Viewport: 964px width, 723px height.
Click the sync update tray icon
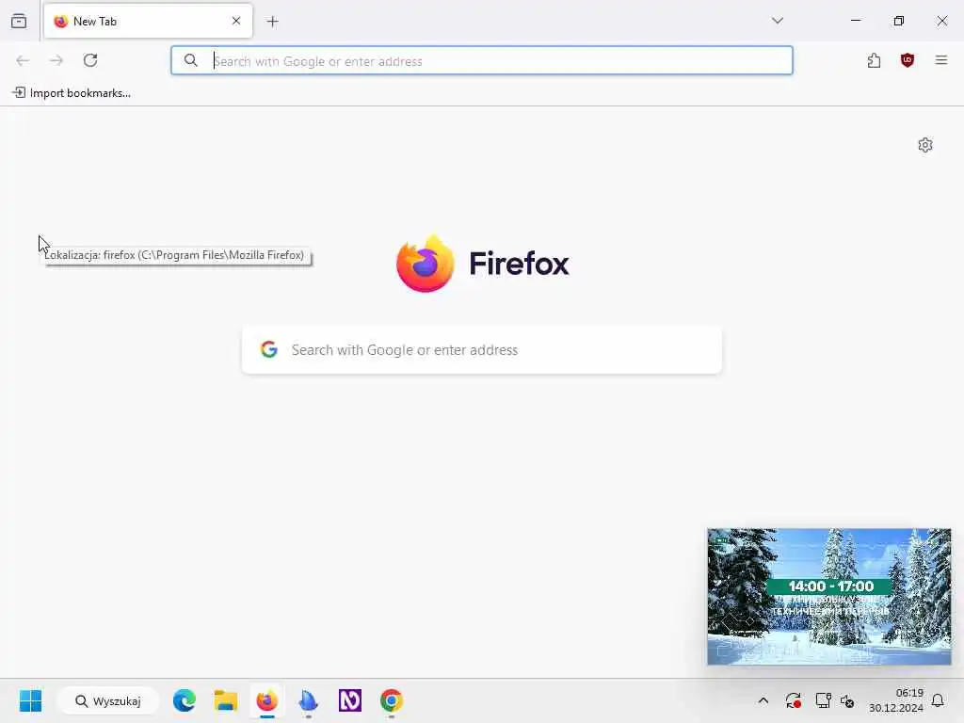pos(793,700)
